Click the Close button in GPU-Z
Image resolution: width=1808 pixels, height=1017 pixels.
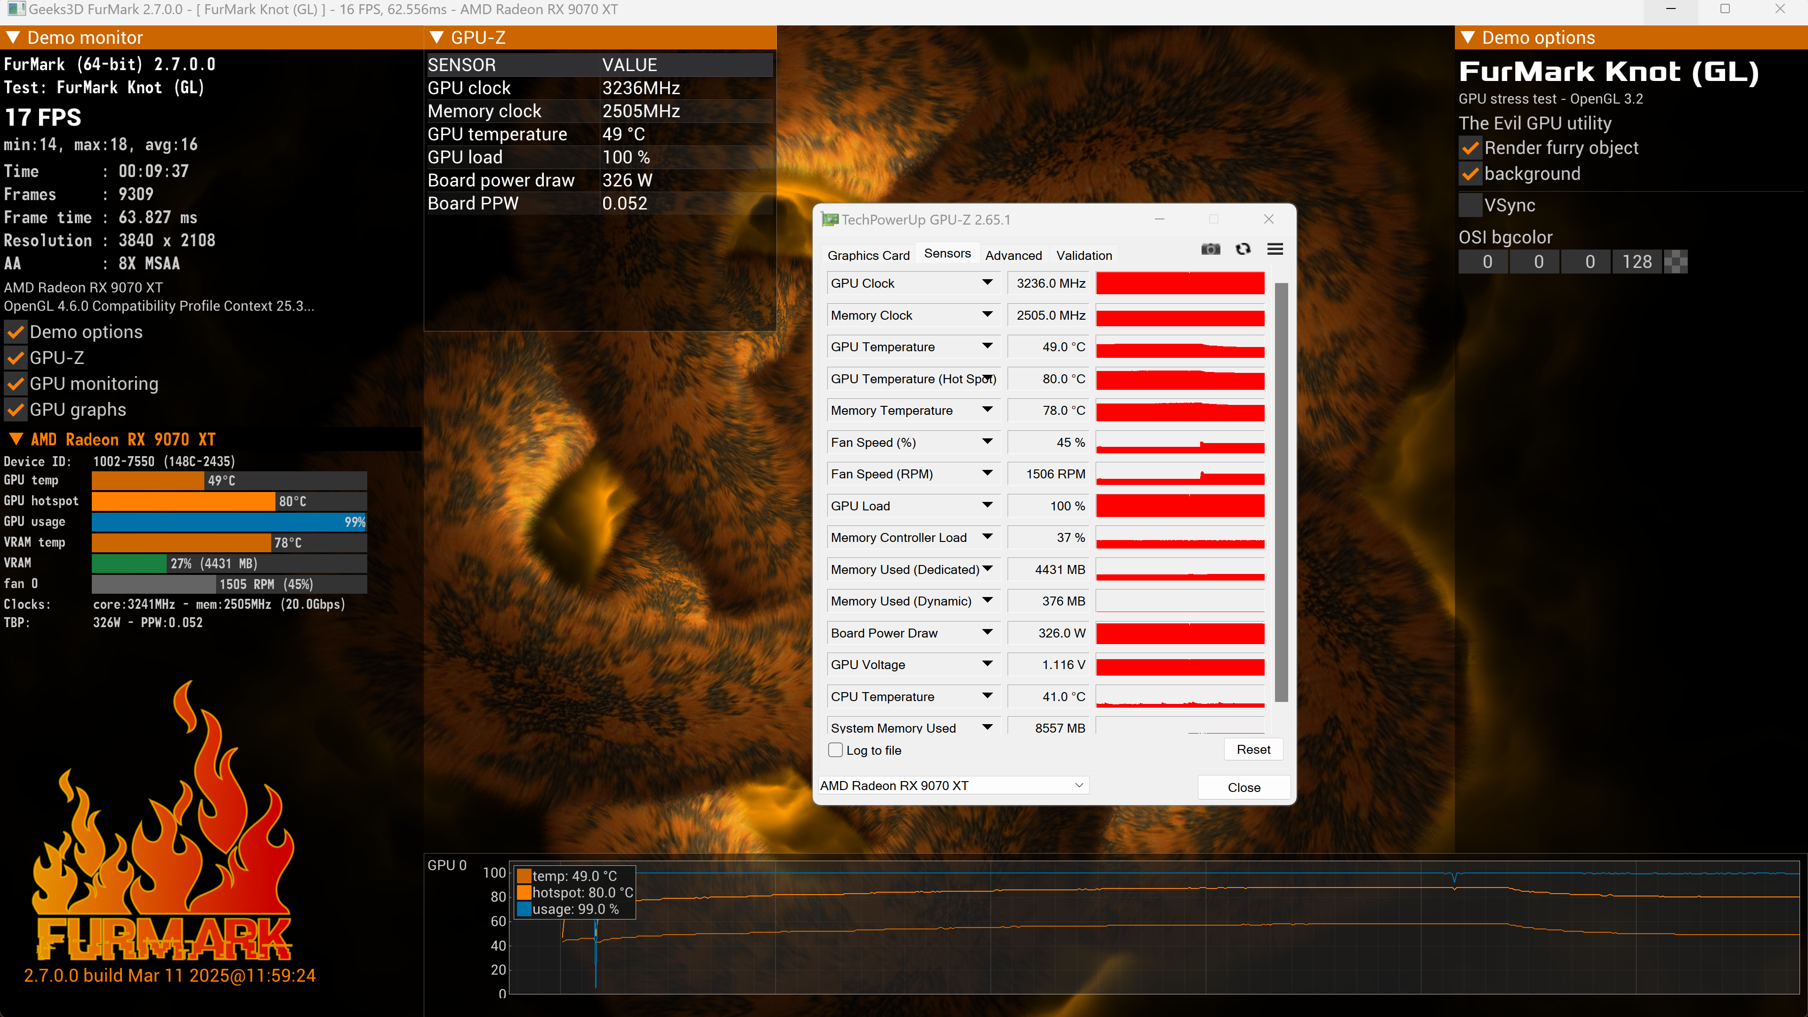1243,788
